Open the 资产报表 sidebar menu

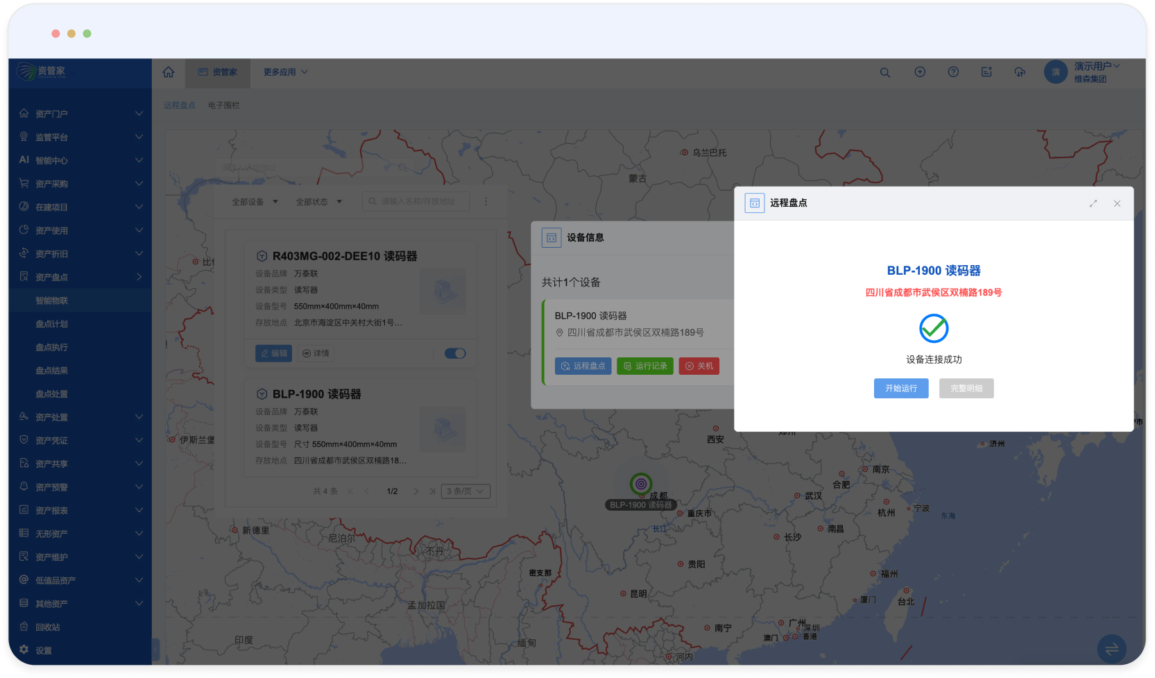80,510
